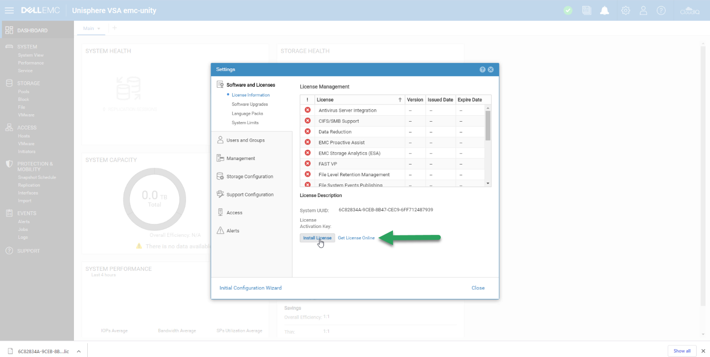Click the System UUID value text

(x=386, y=210)
